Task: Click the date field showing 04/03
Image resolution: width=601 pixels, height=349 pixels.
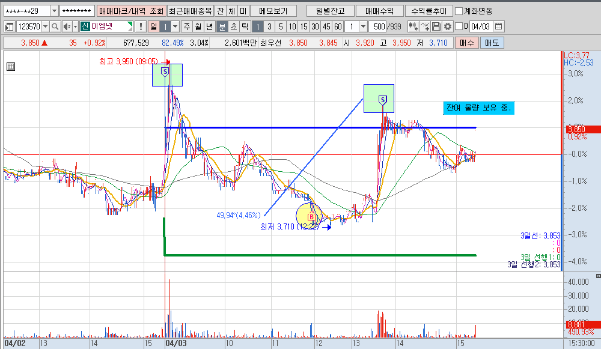Action: point(481,26)
